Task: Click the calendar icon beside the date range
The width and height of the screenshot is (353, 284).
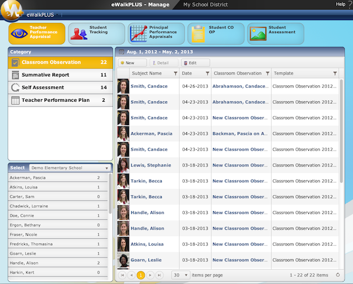Action: 121,52
